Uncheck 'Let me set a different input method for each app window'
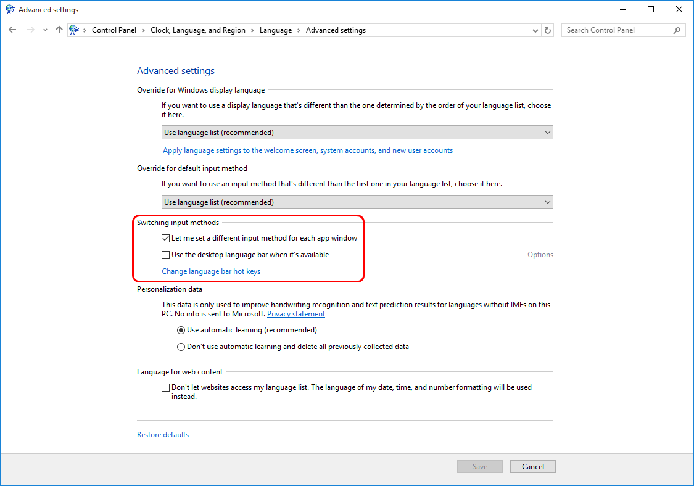 (165, 238)
